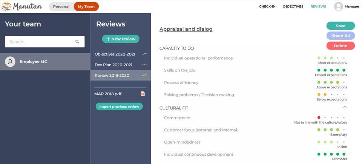Set Skills on the job to fifth dot
Image resolution: width=362 pixels, height=164 pixels.
point(344,70)
